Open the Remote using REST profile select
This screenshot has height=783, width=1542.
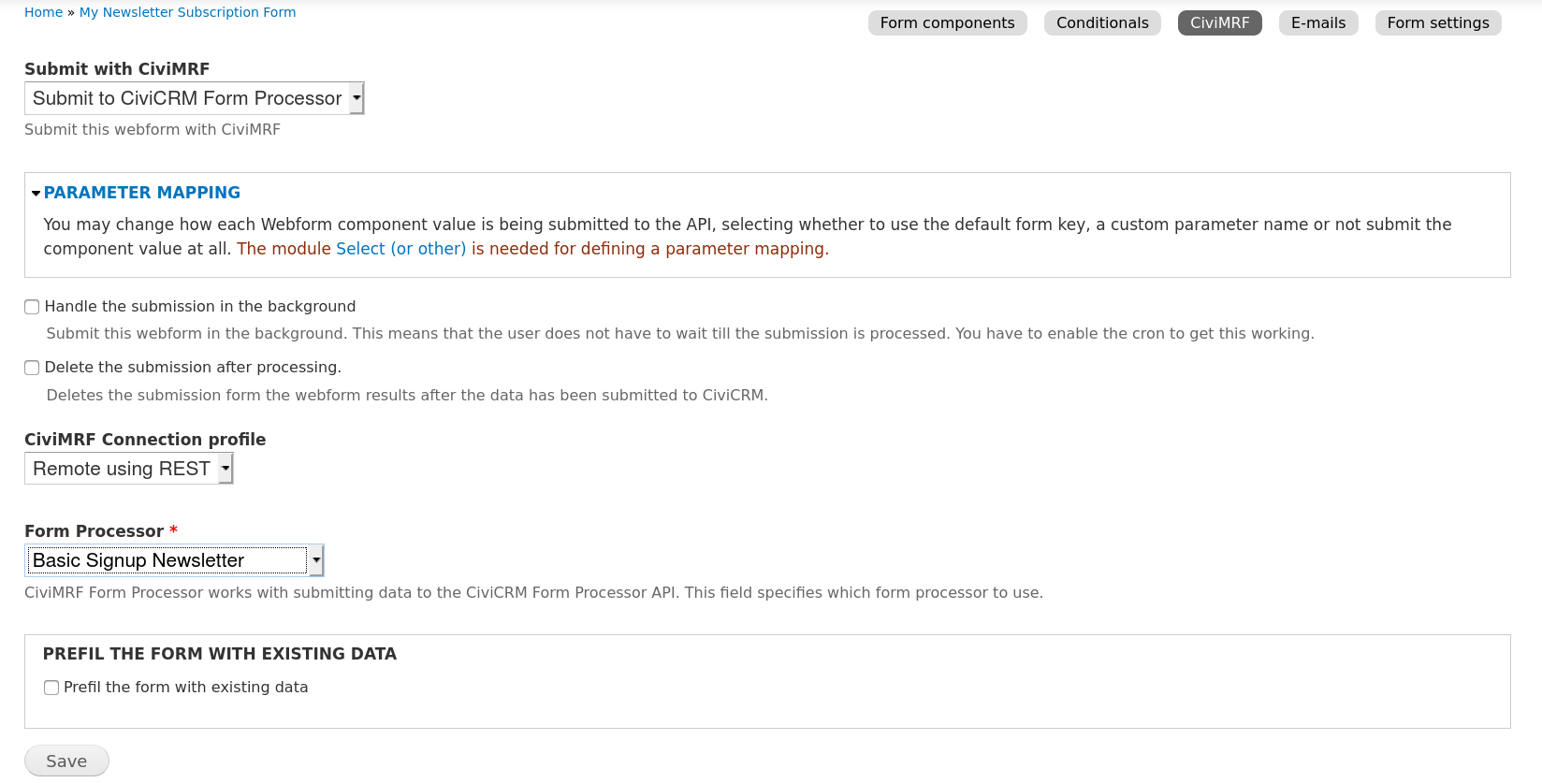[122, 469]
